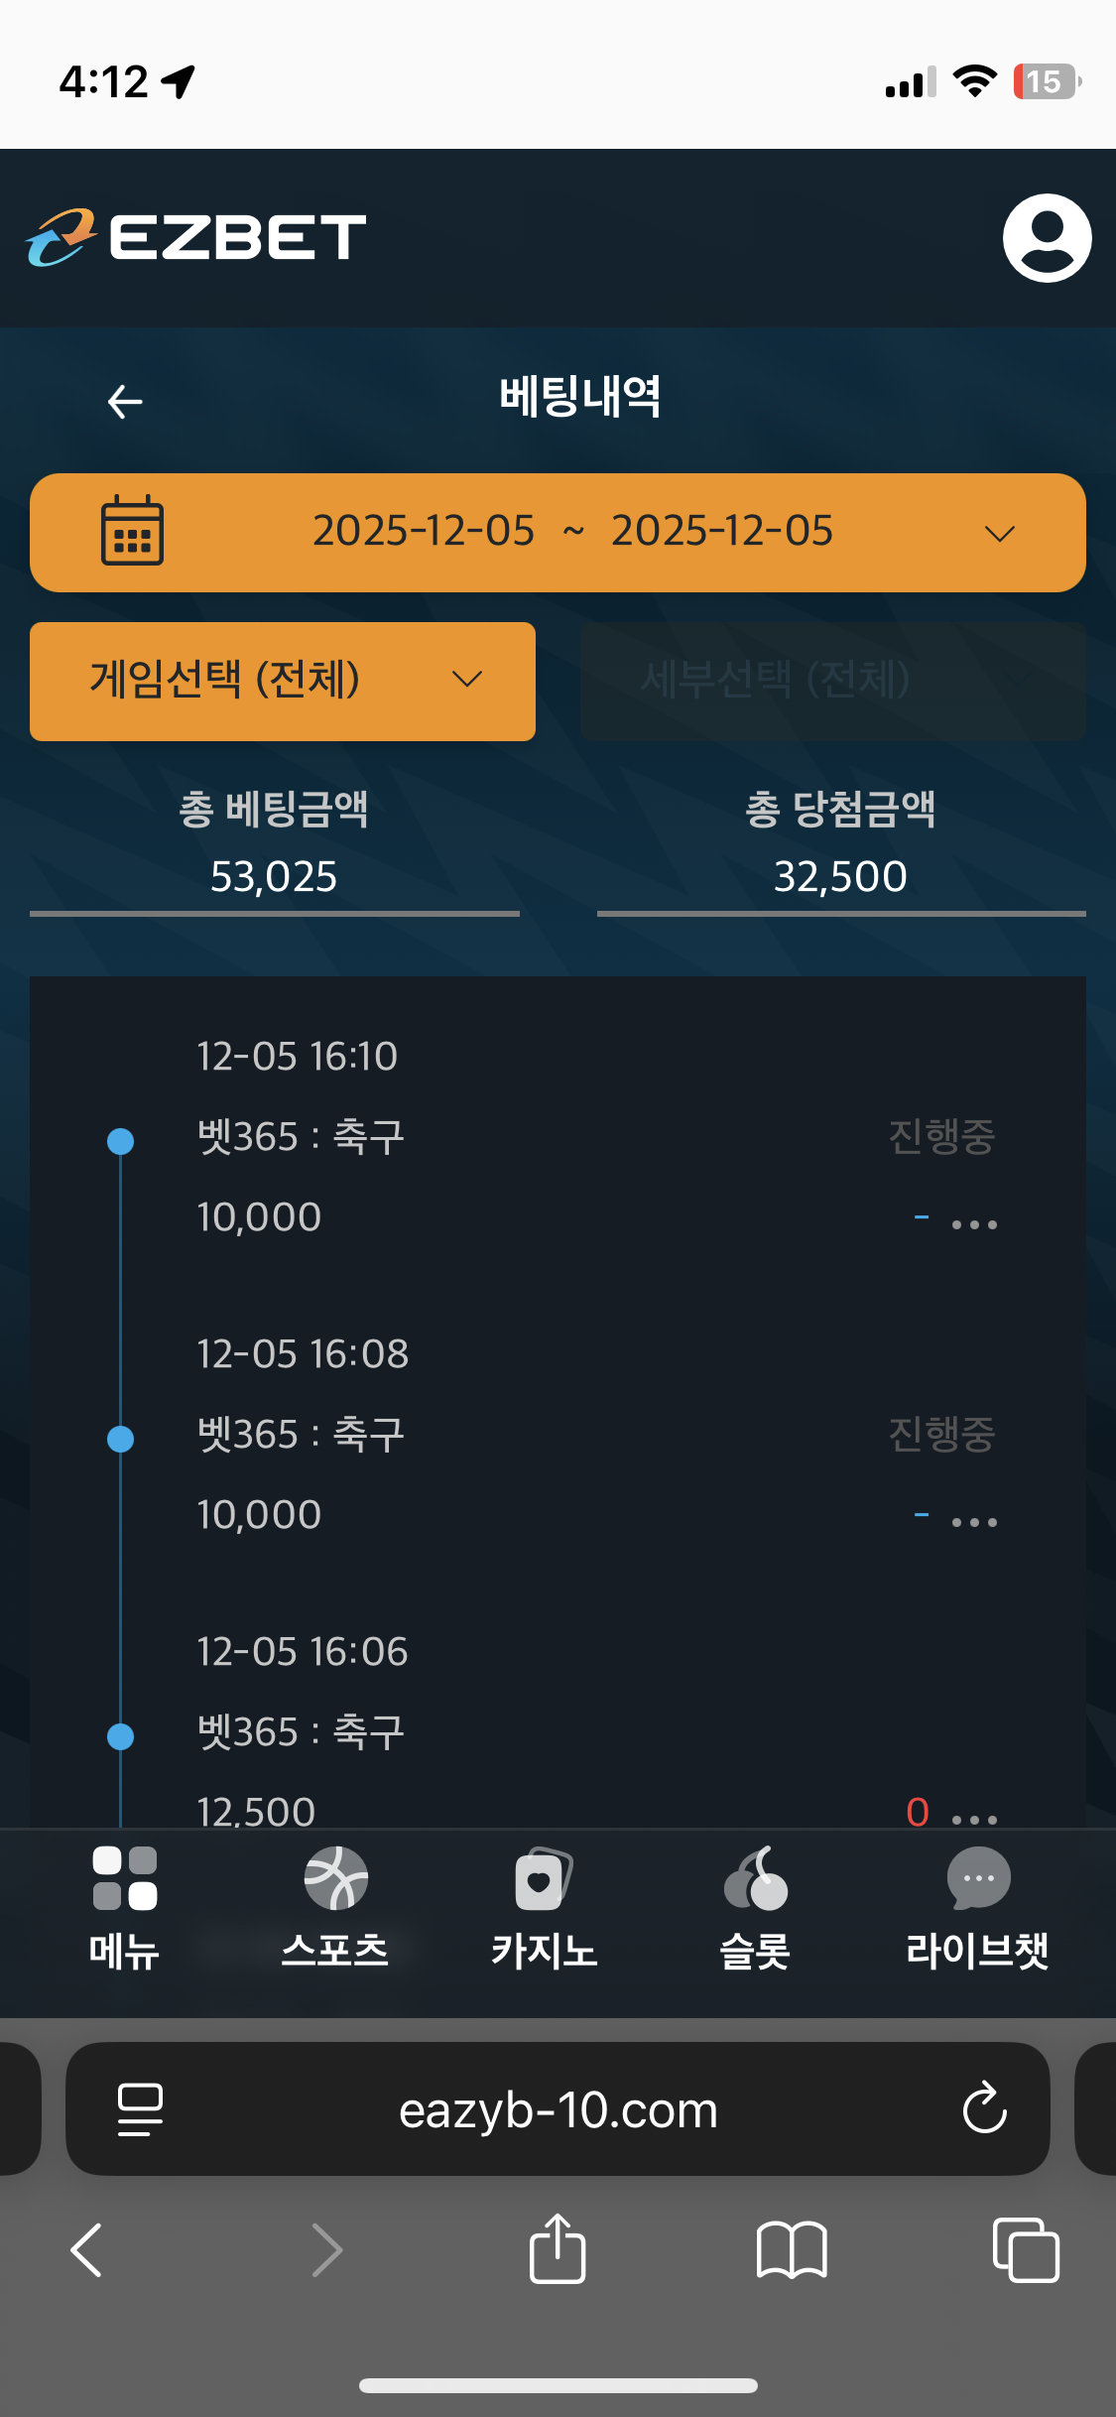Open the 게임선택 (전체) dropdown
Screen dimensions: 1116x2417
282,681
